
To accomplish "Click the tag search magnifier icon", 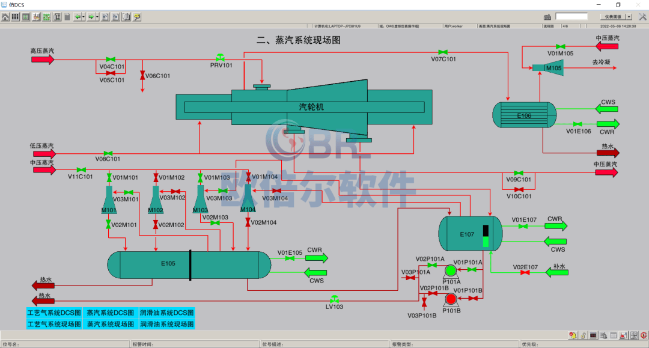I will click(x=137, y=17).
